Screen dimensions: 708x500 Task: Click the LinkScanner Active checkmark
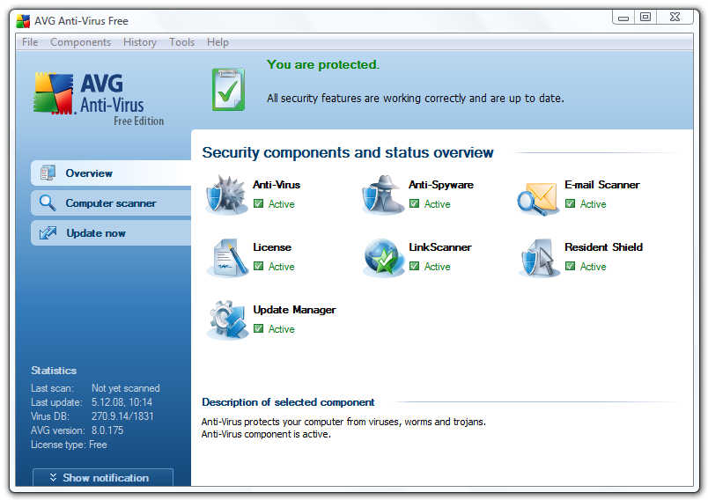point(414,266)
